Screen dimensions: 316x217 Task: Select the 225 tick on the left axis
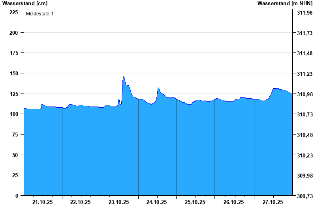[x=13, y=12]
